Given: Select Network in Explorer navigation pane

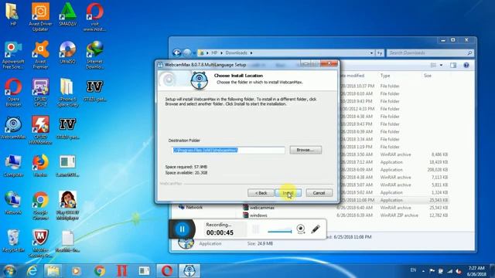Looking at the screenshot, I should 190,207.
